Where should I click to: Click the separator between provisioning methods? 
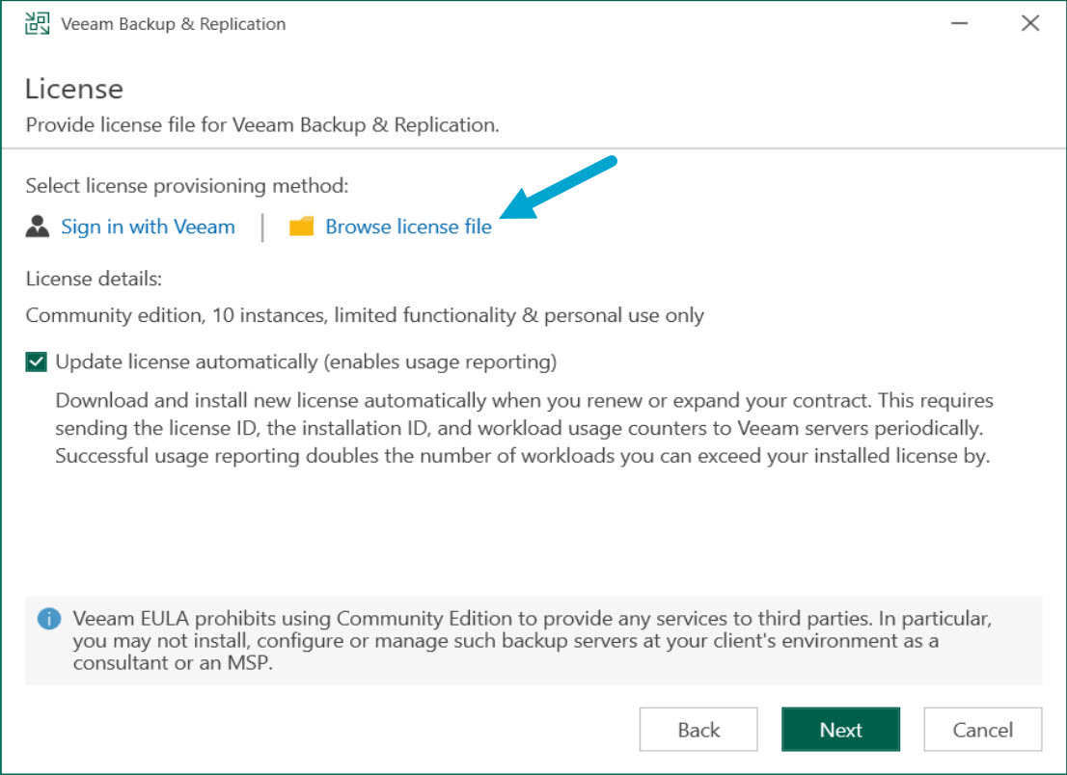coord(263,226)
